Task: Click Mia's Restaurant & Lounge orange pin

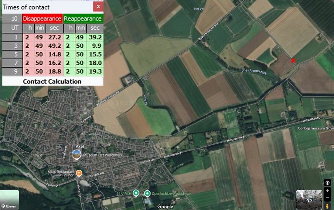Action: pyautogui.click(x=79, y=173)
